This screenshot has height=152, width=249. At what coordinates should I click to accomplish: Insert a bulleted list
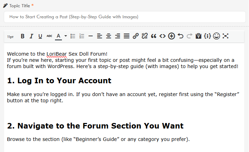coord(73,36)
